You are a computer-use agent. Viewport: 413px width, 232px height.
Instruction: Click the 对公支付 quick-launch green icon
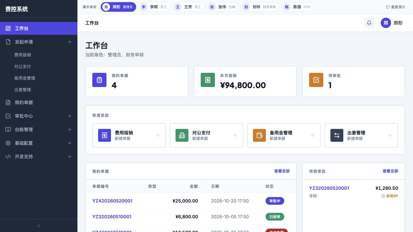click(x=182, y=135)
